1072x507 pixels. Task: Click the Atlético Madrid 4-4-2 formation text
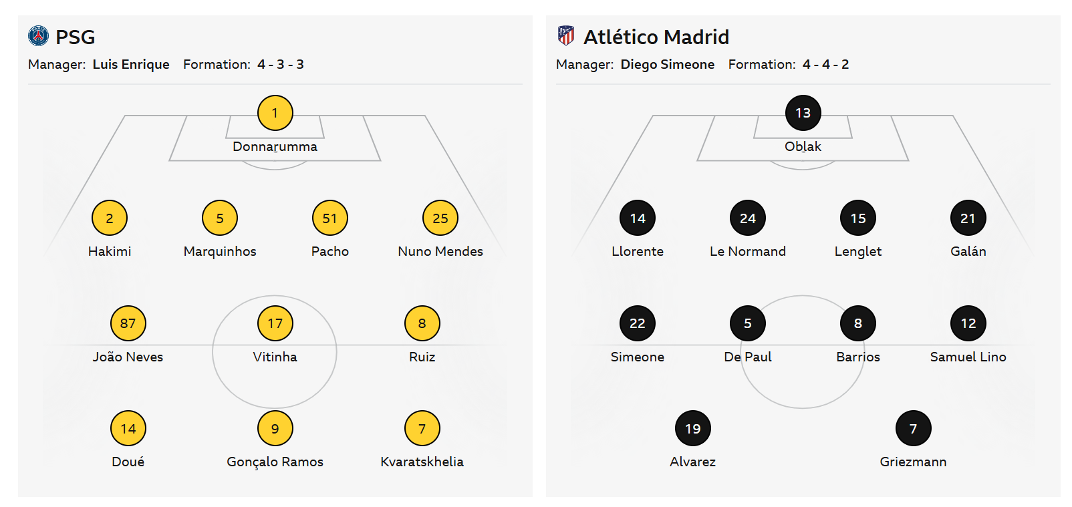coord(825,64)
